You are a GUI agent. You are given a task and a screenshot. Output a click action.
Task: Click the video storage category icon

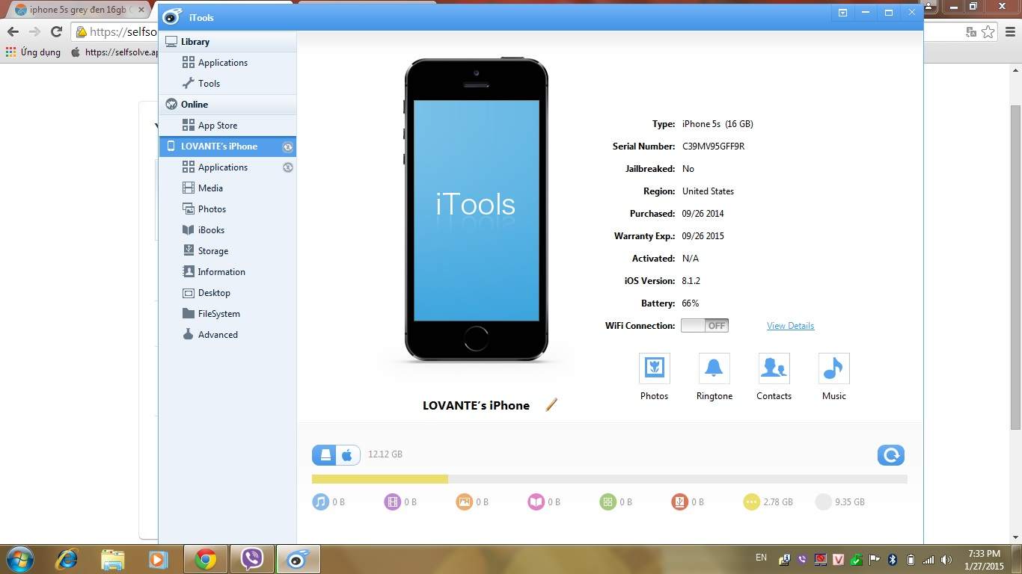pyautogui.click(x=392, y=502)
